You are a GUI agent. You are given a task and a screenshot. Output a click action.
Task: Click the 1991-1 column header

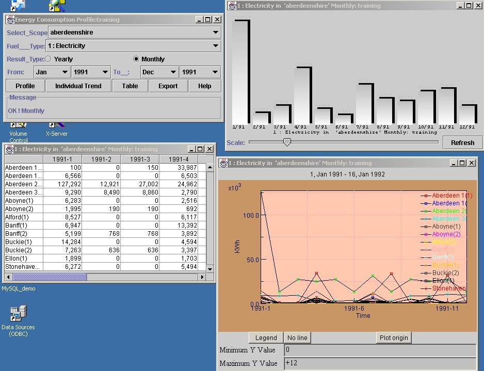point(63,159)
